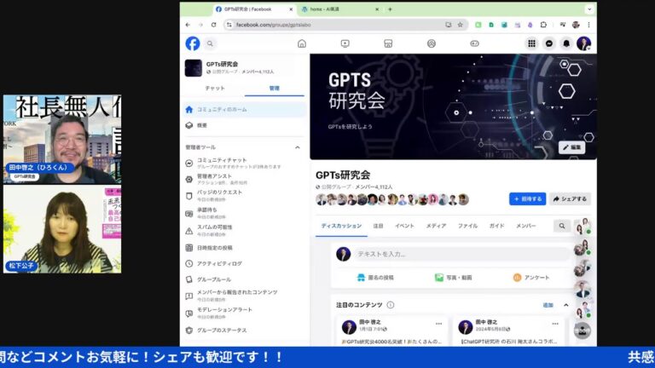Switch to the home - AI browser tab
The height and width of the screenshot is (368, 655).
[x=339, y=9]
